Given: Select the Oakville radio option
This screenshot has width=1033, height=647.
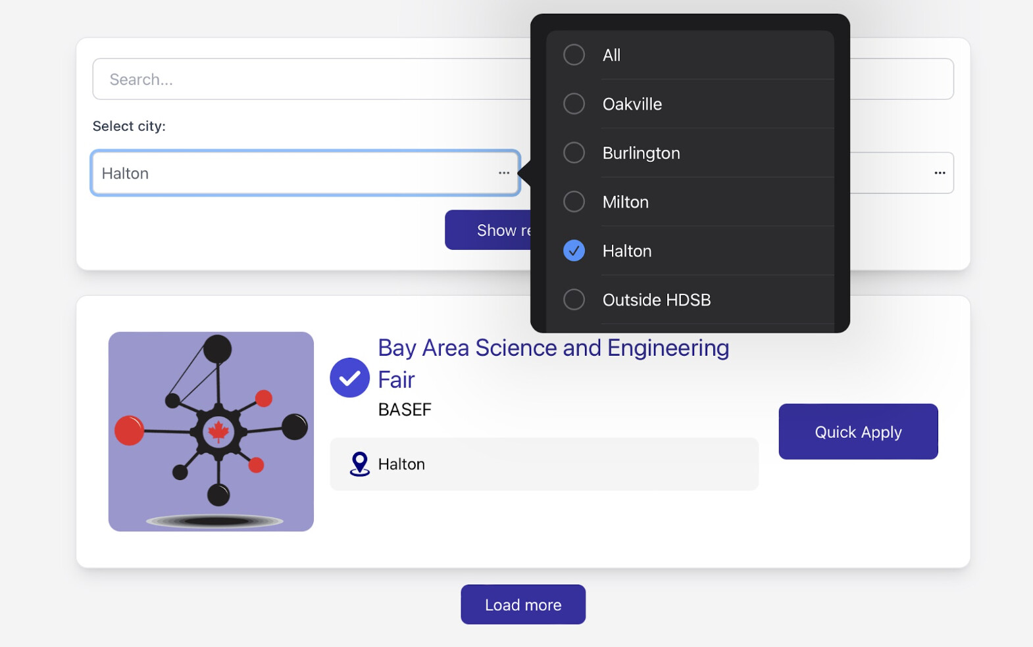Looking at the screenshot, I should [x=574, y=104].
